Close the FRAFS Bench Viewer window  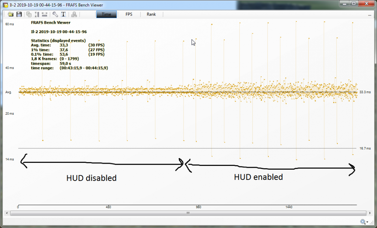tap(366, 3)
